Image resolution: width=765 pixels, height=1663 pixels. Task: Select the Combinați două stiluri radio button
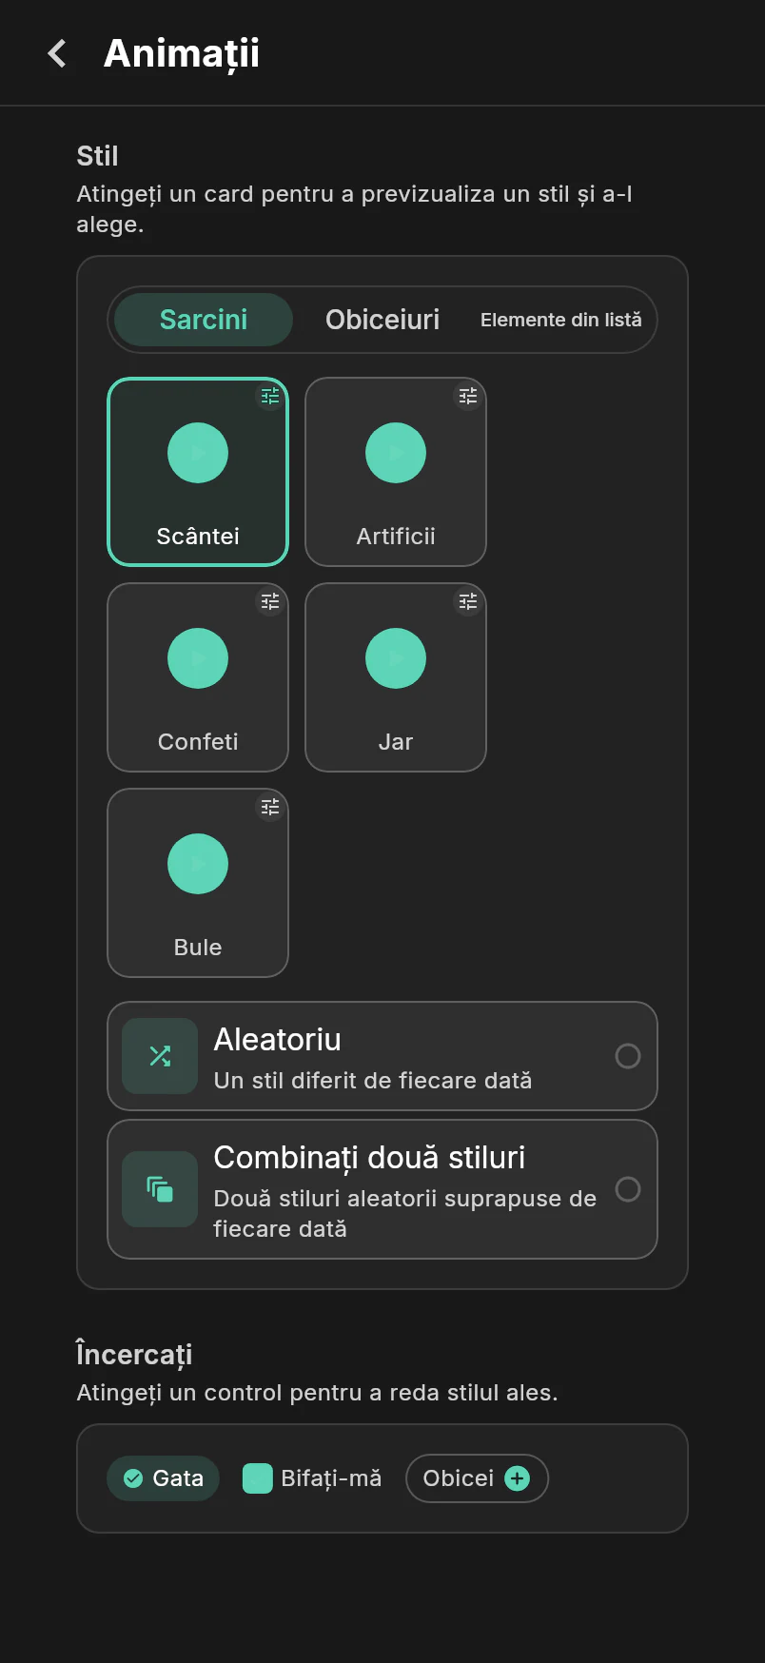tap(628, 1189)
